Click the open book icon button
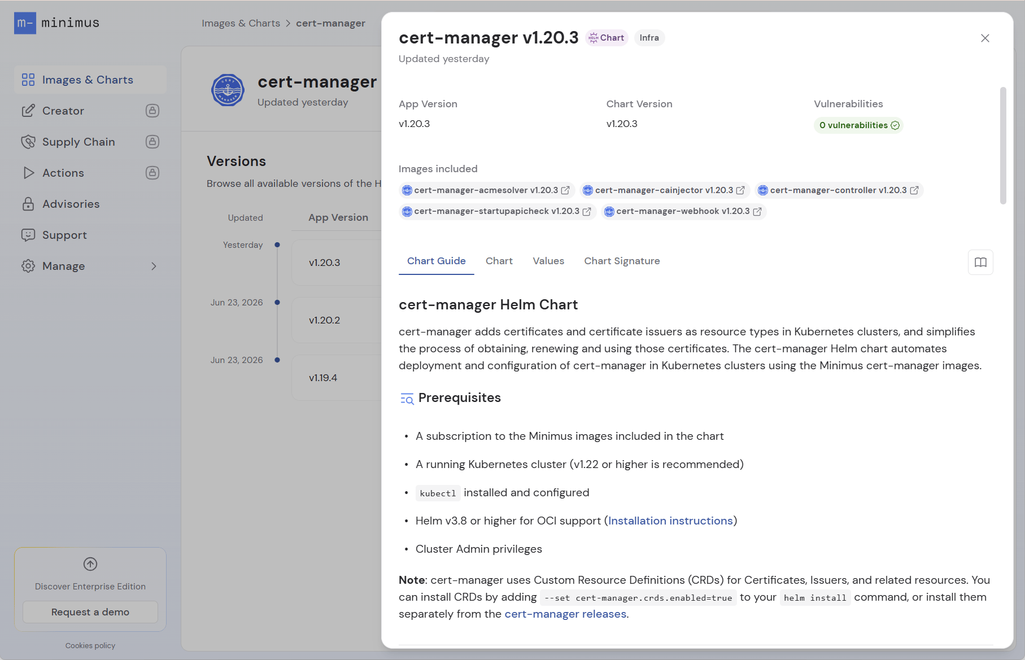1025x660 pixels. point(980,262)
